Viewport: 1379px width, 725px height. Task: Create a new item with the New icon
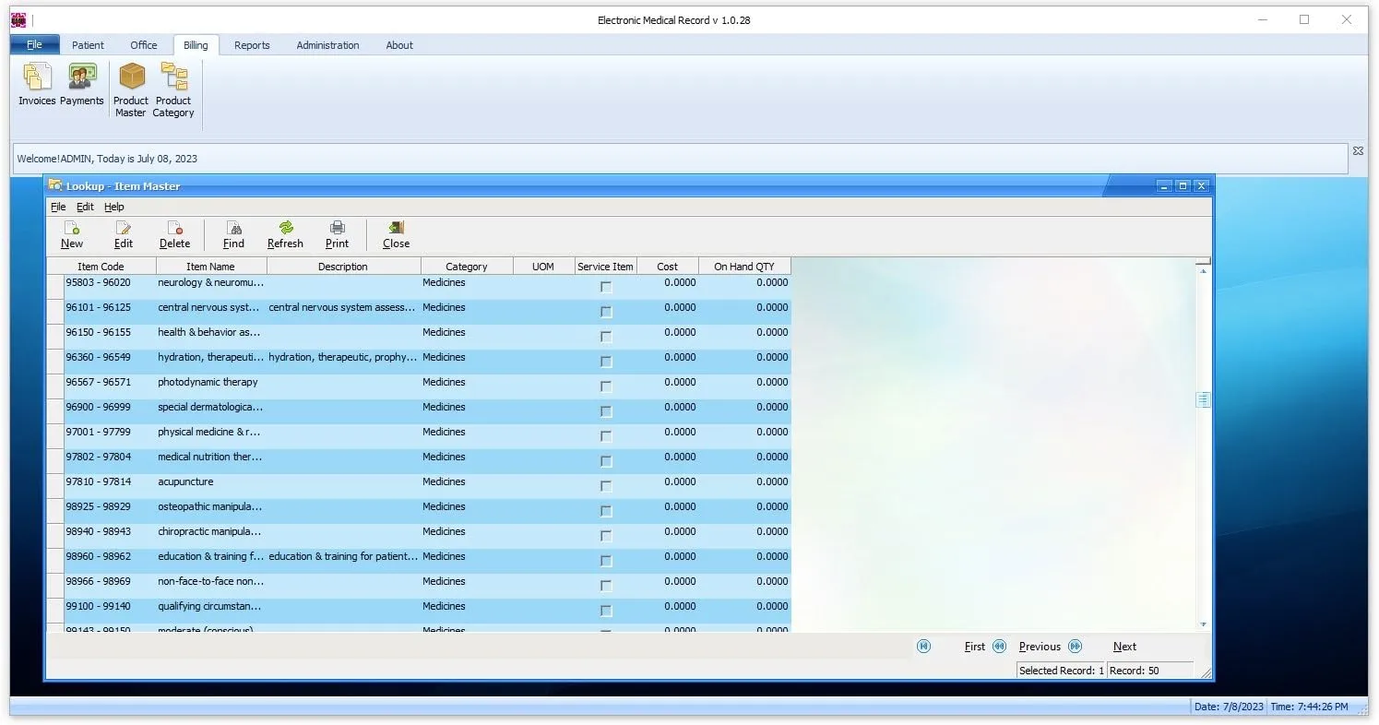[x=72, y=234]
